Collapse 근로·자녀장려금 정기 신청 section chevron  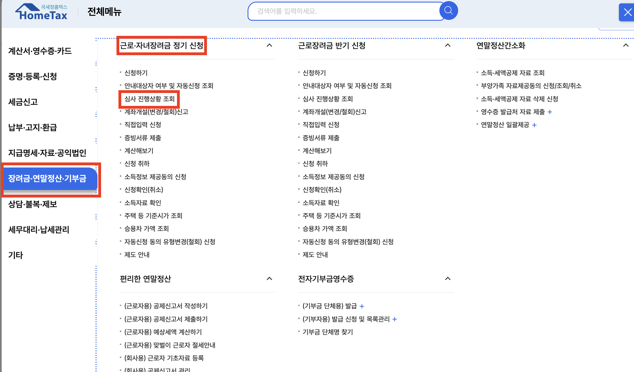coord(269,45)
